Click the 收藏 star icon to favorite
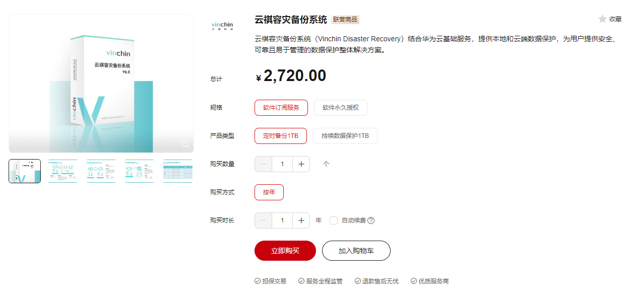 point(602,19)
